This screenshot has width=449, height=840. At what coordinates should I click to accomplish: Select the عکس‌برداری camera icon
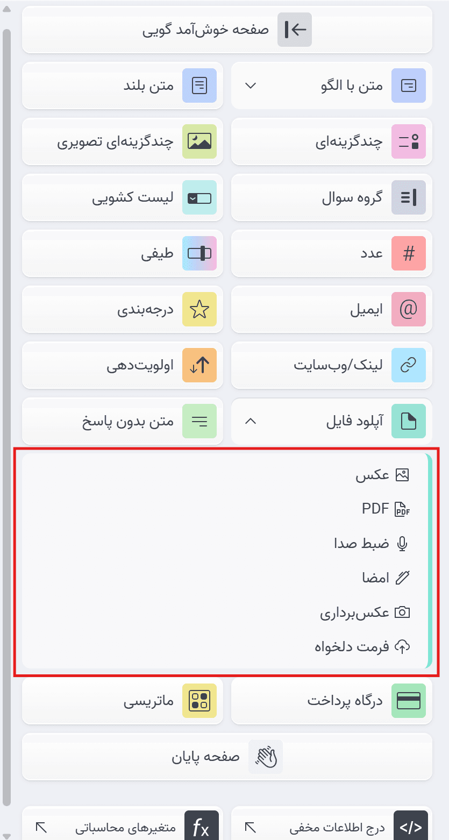403,612
